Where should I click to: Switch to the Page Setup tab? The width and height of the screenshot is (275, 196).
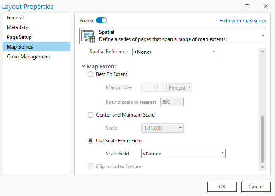click(x=19, y=37)
